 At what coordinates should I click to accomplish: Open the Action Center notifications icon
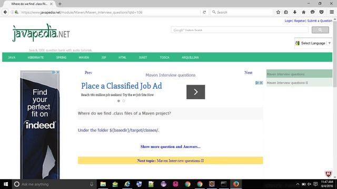[315, 184]
